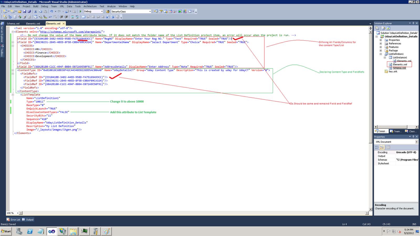Click the Save All toolbar icon
Image resolution: width=420 pixels, height=236 pixels.
click(29, 12)
